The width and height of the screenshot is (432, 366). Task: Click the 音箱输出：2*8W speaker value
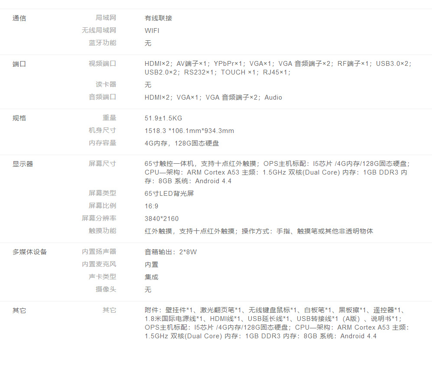click(x=171, y=252)
